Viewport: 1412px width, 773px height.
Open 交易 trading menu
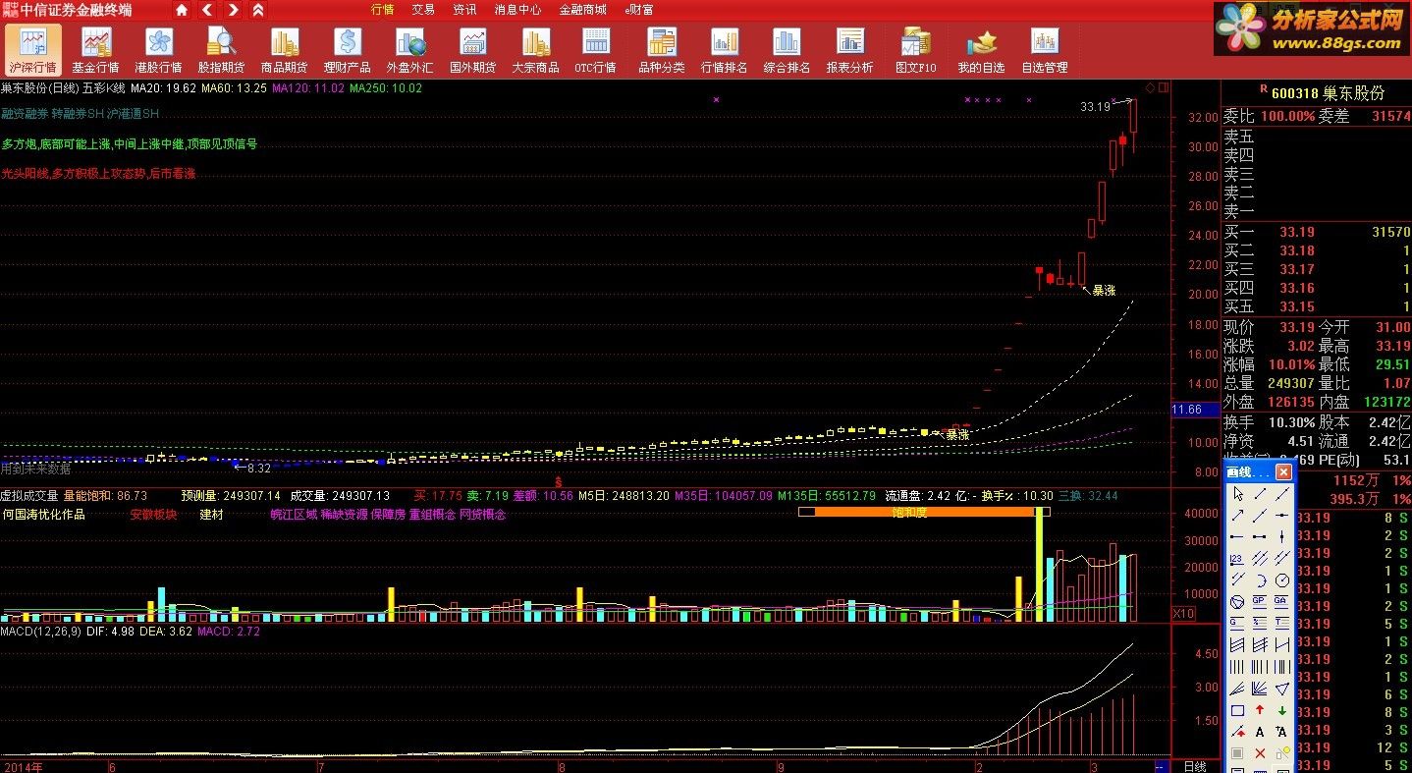point(423,10)
